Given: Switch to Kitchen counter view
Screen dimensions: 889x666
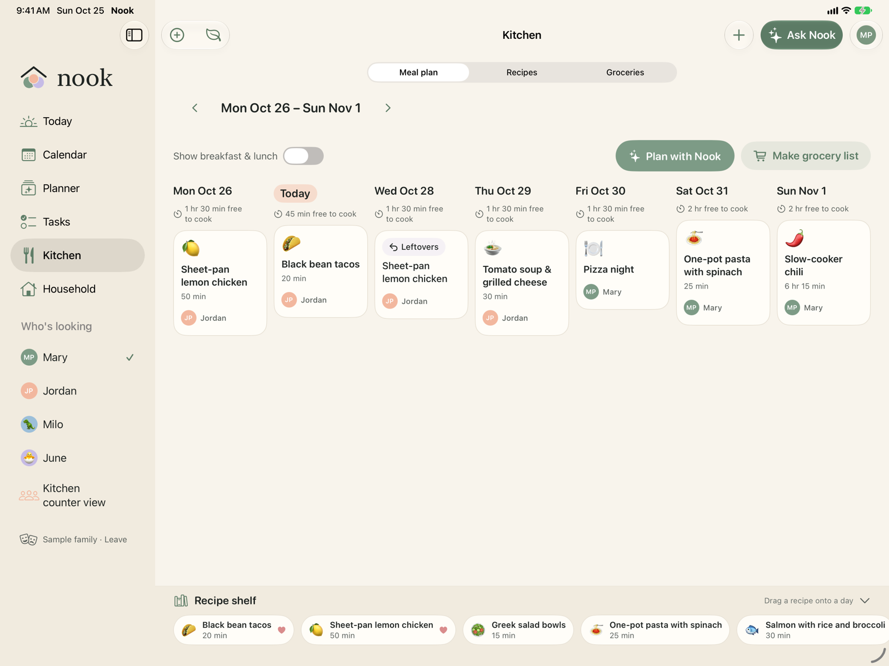Looking at the screenshot, I should [78, 495].
